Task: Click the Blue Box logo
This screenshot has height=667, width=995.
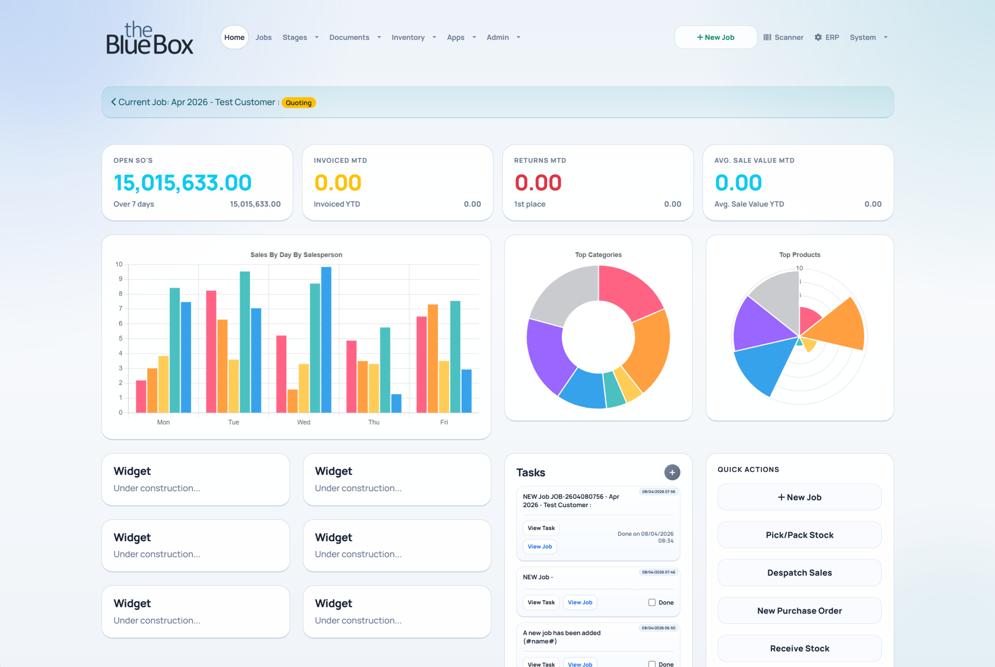Action: pyautogui.click(x=149, y=39)
